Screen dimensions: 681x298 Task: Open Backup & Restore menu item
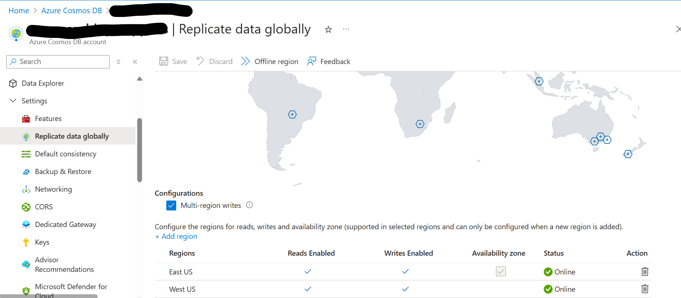click(x=63, y=171)
